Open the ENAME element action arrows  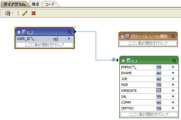173,73
